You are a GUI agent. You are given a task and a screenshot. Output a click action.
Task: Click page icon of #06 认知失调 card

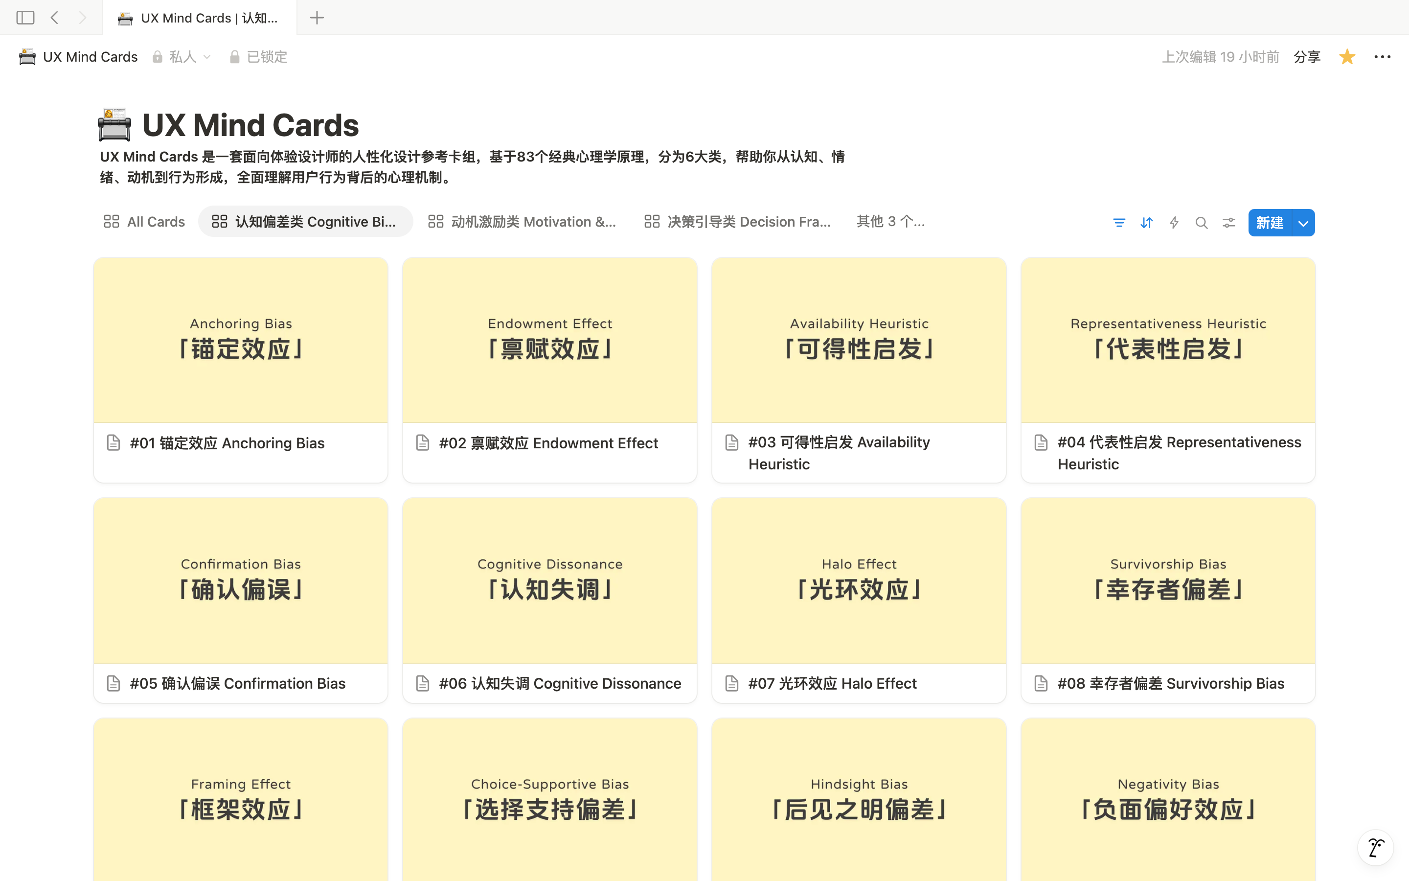(x=423, y=683)
